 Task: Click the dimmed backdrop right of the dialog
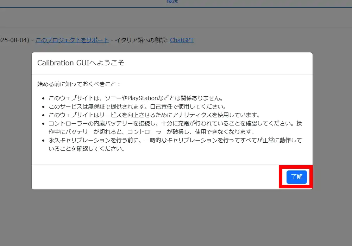[x=332, y=123]
